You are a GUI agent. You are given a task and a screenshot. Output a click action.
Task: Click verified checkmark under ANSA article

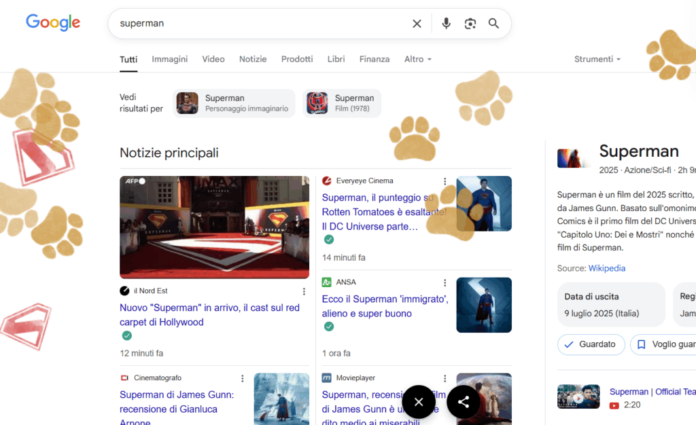click(329, 327)
